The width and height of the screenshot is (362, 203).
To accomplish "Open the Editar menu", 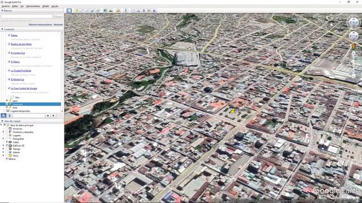I will tap(15, 6).
